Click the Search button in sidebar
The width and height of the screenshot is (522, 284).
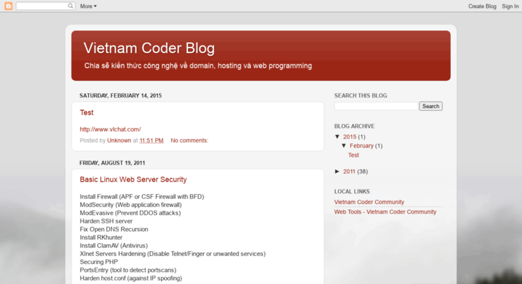431,106
